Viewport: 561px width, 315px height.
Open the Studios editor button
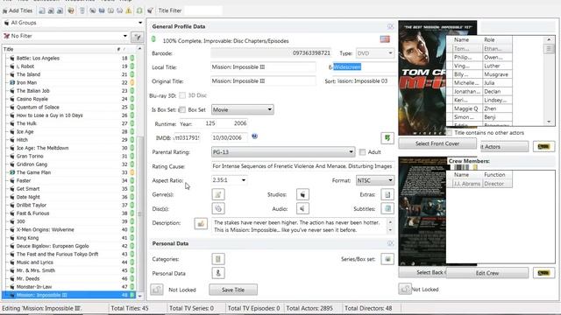tap(302, 194)
